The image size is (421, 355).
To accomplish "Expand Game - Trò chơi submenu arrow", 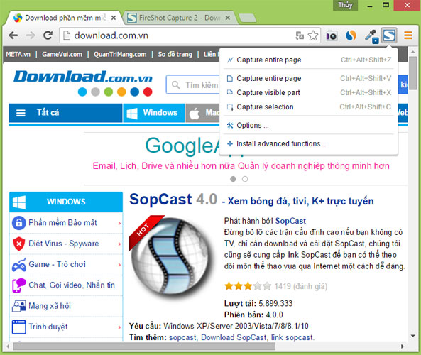I will coord(119,265).
